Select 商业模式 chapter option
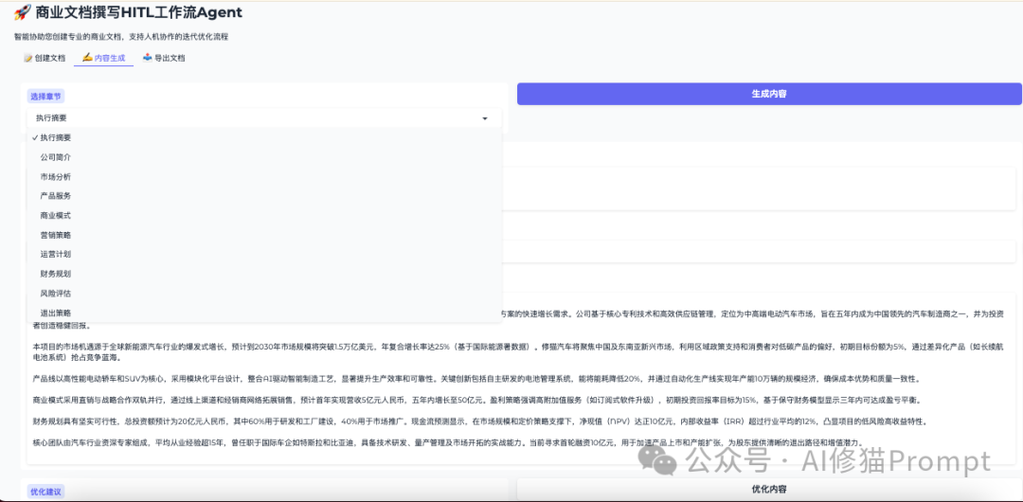Viewport: 1023px width, 502px height. pyautogui.click(x=264, y=215)
